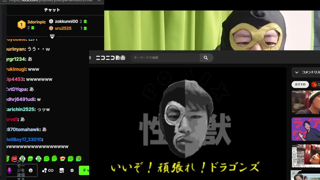The height and width of the screenshot is (180, 320).
Task: Open purple recommended thumbnail with ライア text
Action: pos(306,129)
